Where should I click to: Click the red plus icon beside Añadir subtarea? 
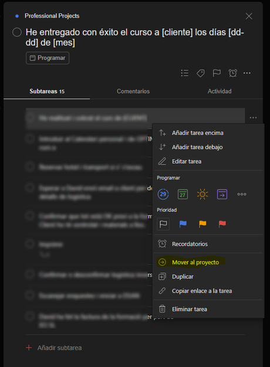(x=29, y=348)
